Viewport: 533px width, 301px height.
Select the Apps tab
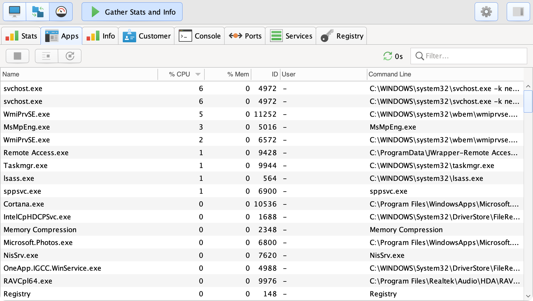pos(62,36)
